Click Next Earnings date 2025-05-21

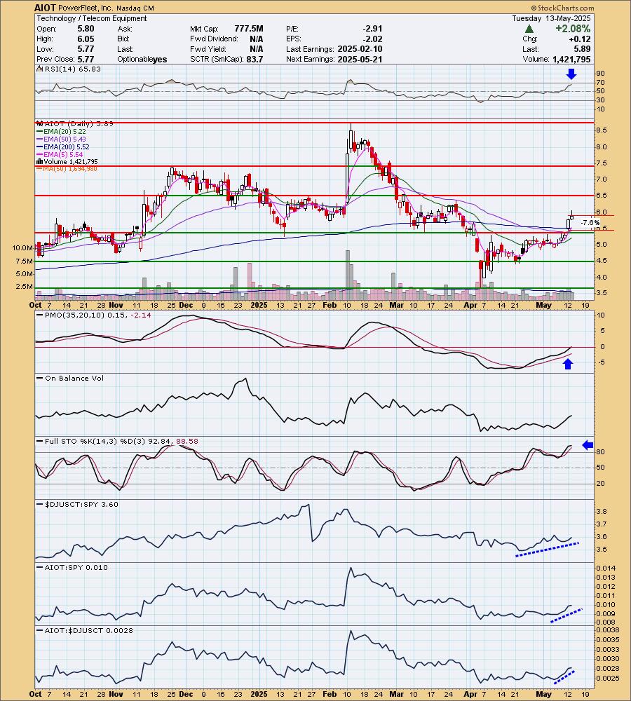click(360, 59)
